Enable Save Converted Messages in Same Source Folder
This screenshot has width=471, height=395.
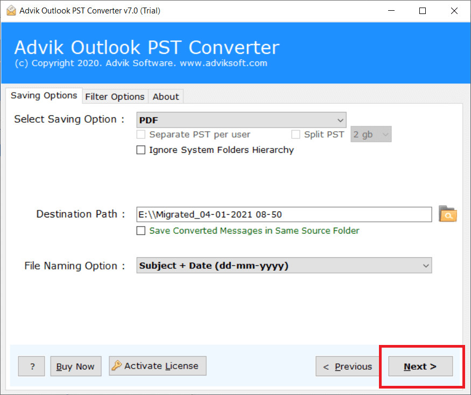coord(141,231)
